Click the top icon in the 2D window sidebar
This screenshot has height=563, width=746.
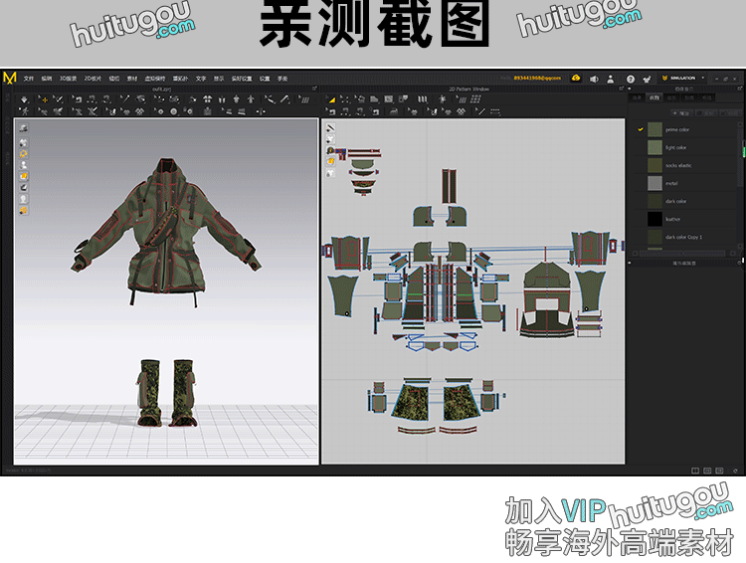(330, 128)
